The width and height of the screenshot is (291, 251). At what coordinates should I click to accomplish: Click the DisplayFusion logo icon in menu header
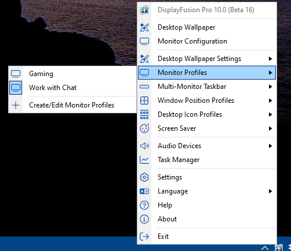144,10
